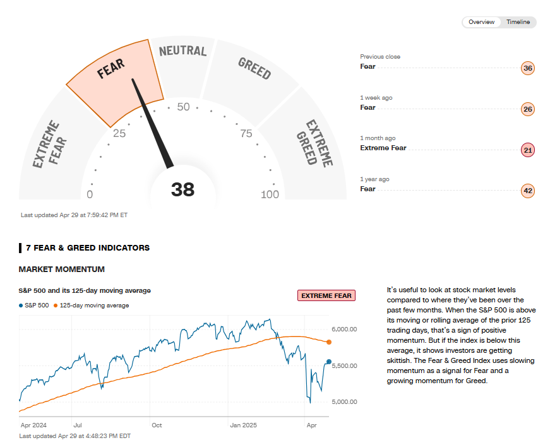Click the Extreme Fear badge above chart

coord(326,295)
